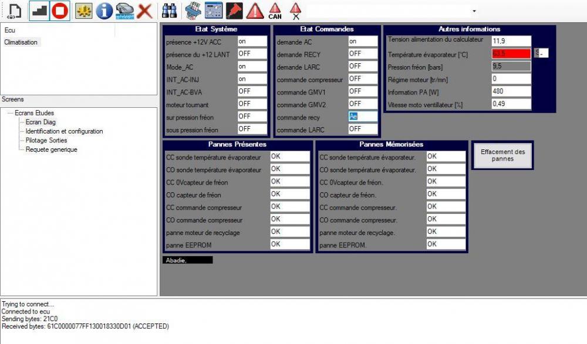Click the Pression fréon value field
The width and height of the screenshot is (587, 344).
point(511,66)
